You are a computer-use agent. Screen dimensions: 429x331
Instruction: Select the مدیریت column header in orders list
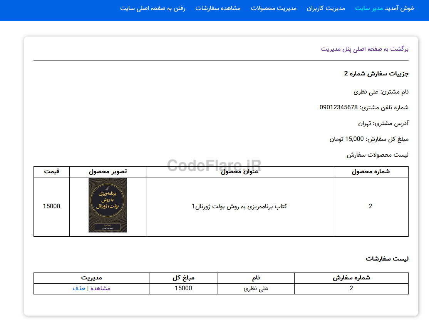click(x=92, y=278)
